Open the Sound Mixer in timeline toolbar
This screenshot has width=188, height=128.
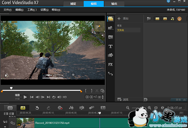71,108
